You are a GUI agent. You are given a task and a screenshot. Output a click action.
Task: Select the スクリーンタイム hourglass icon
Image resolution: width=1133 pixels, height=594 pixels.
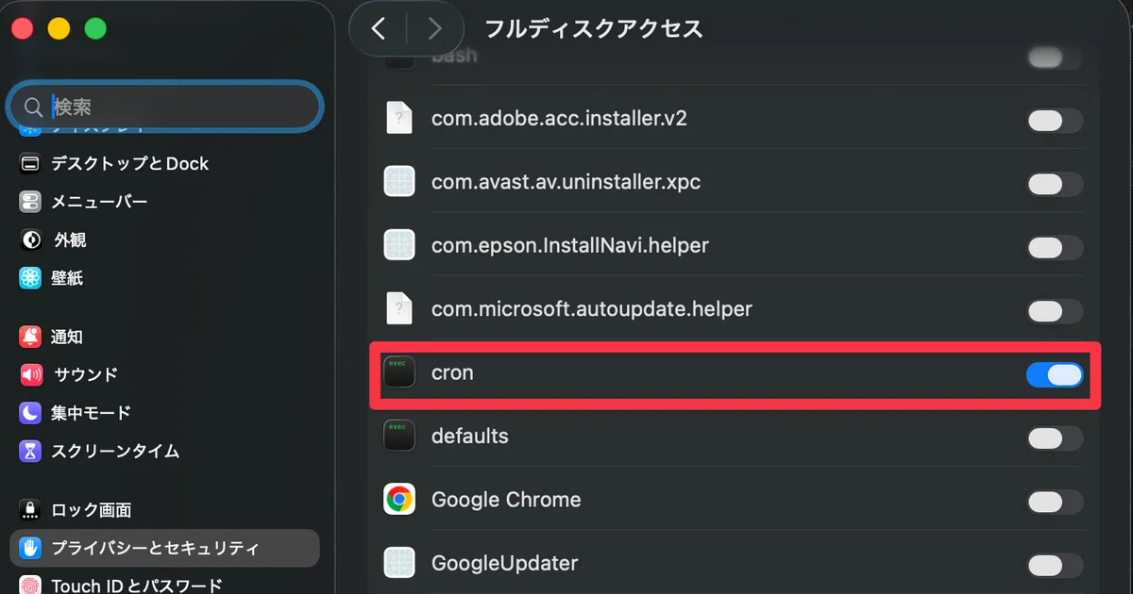31,451
